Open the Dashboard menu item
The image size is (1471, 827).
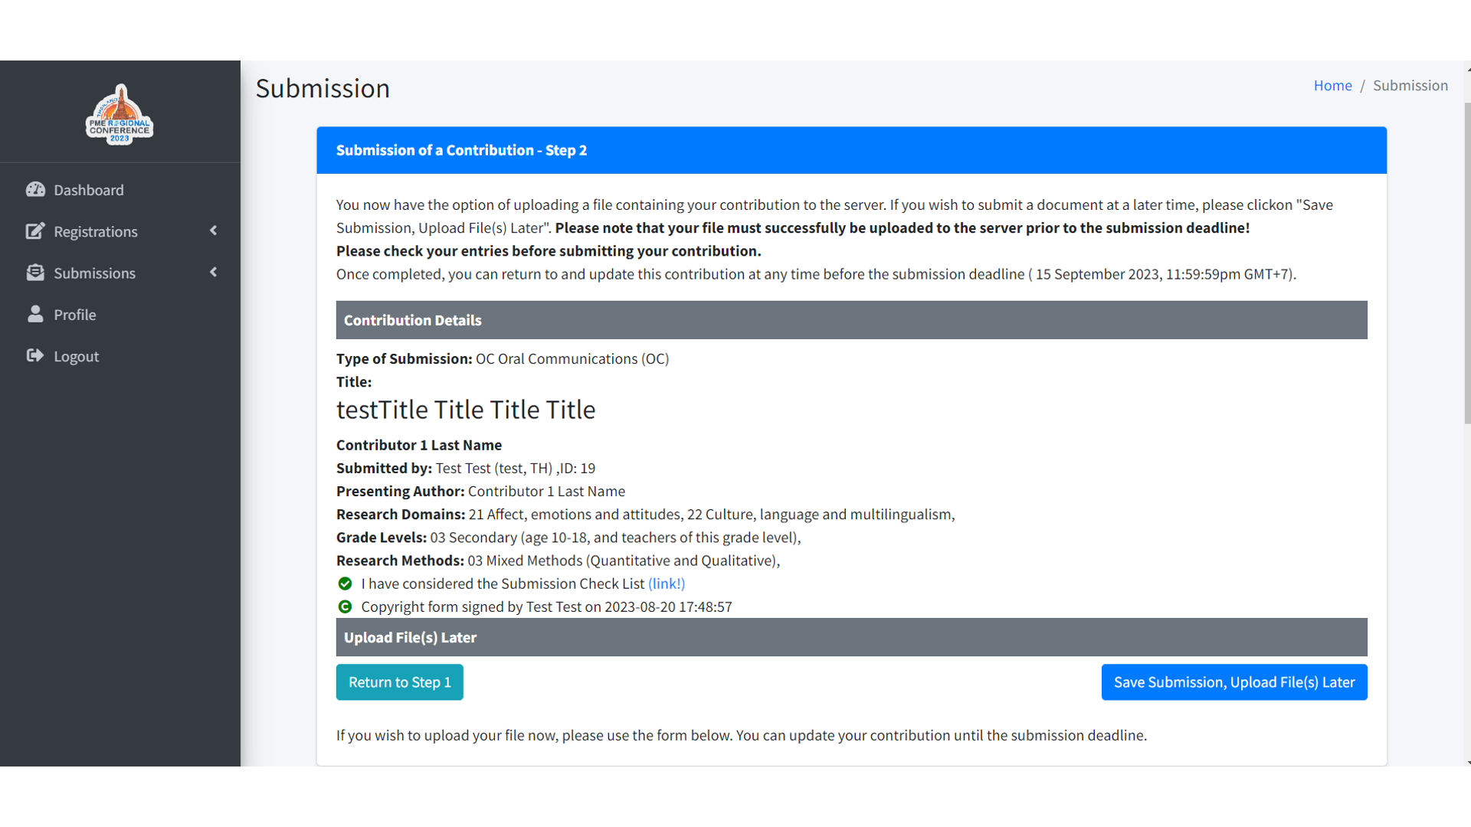(88, 190)
